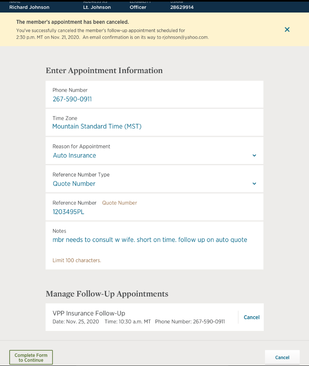Edit the Phone Number field 267-590-0911
This screenshot has width=309, height=366.
pyautogui.click(x=154, y=94)
